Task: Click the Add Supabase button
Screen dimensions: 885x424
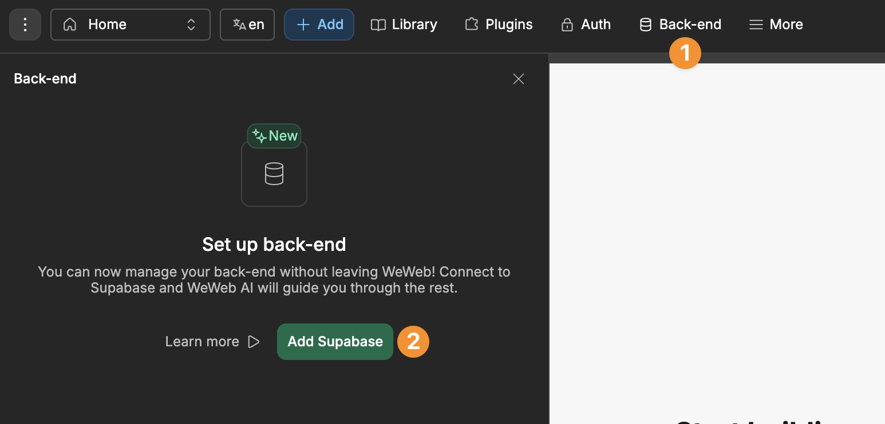Action: click(x=334, y=341)
